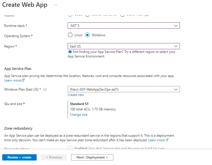Click the 100 total ACU, 1.75 GB memory text
This screenshot has height=165, width=212.
coord(93,109)
